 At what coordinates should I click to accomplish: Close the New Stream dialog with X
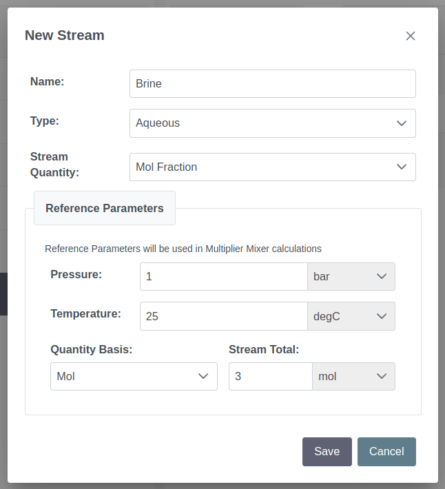click(x=411, y=36)
